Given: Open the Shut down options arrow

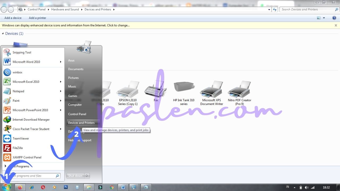Looking at the screenshot, I should (87, 176).
